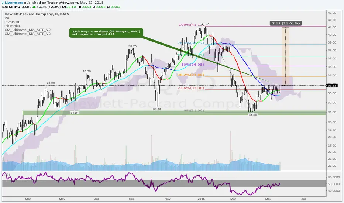Screen dimensions: 344x203
Task: Click the 0%(31.00) Fibonacci label
Action: [194, 111]
